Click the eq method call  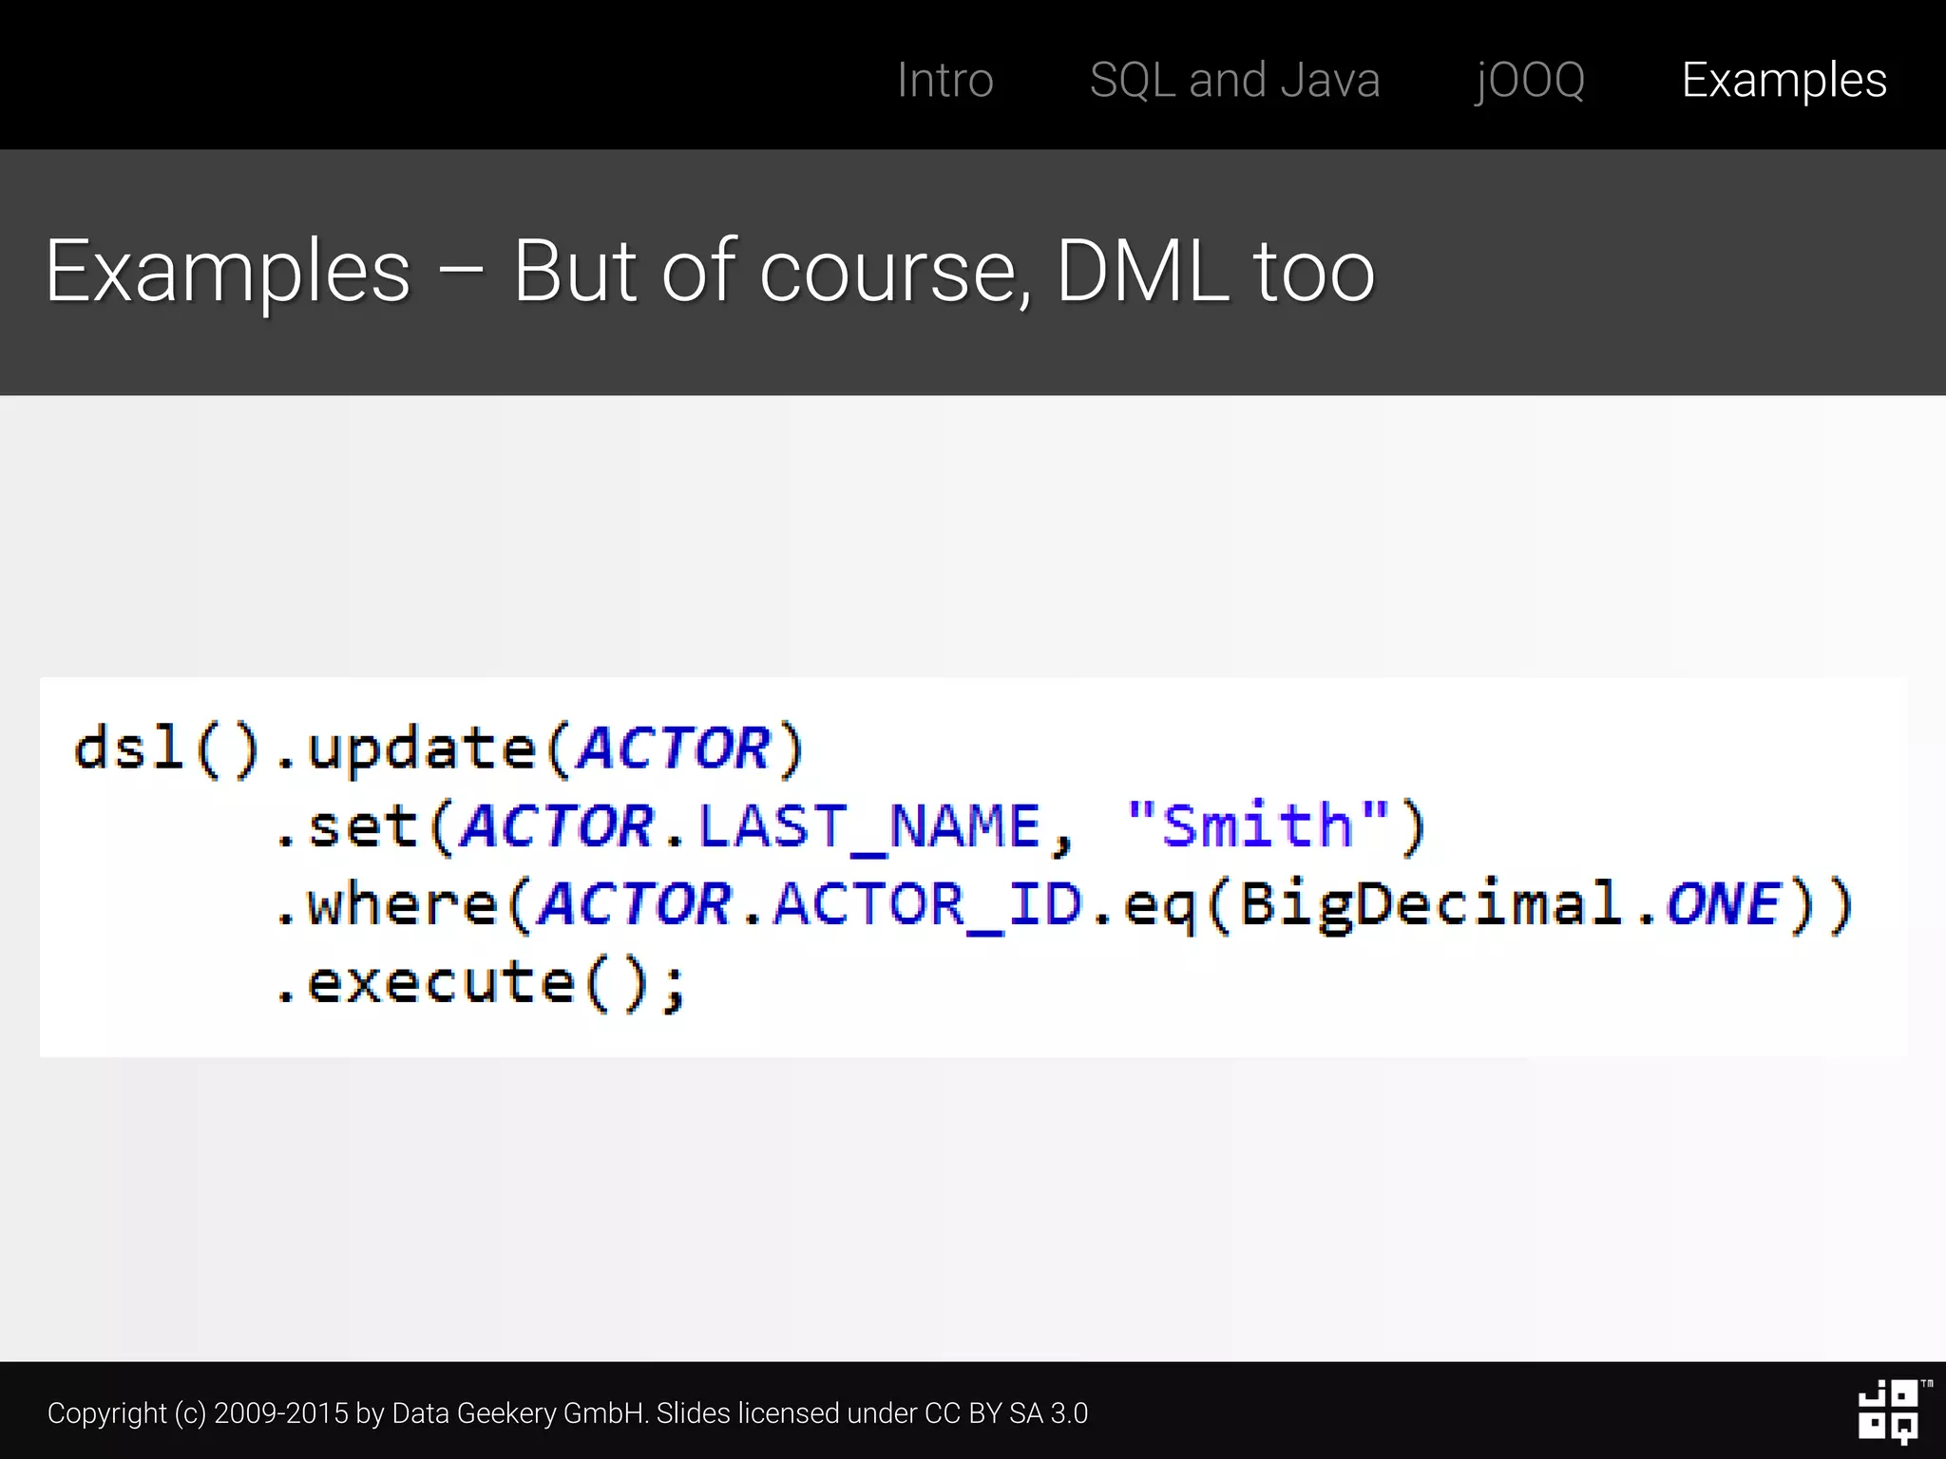[x=1159, y=903]
